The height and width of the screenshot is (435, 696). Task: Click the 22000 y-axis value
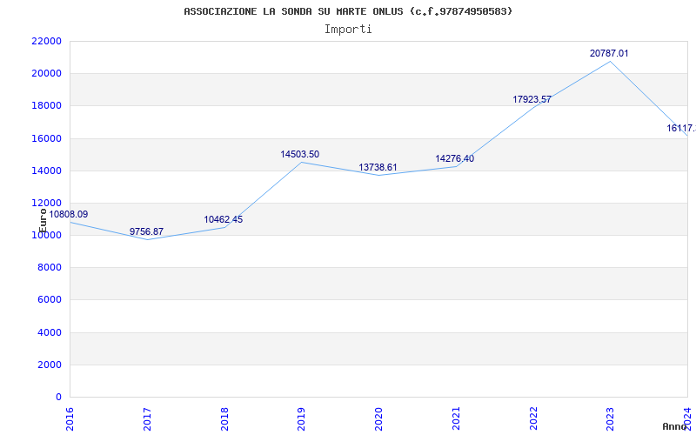click(47, 41)
